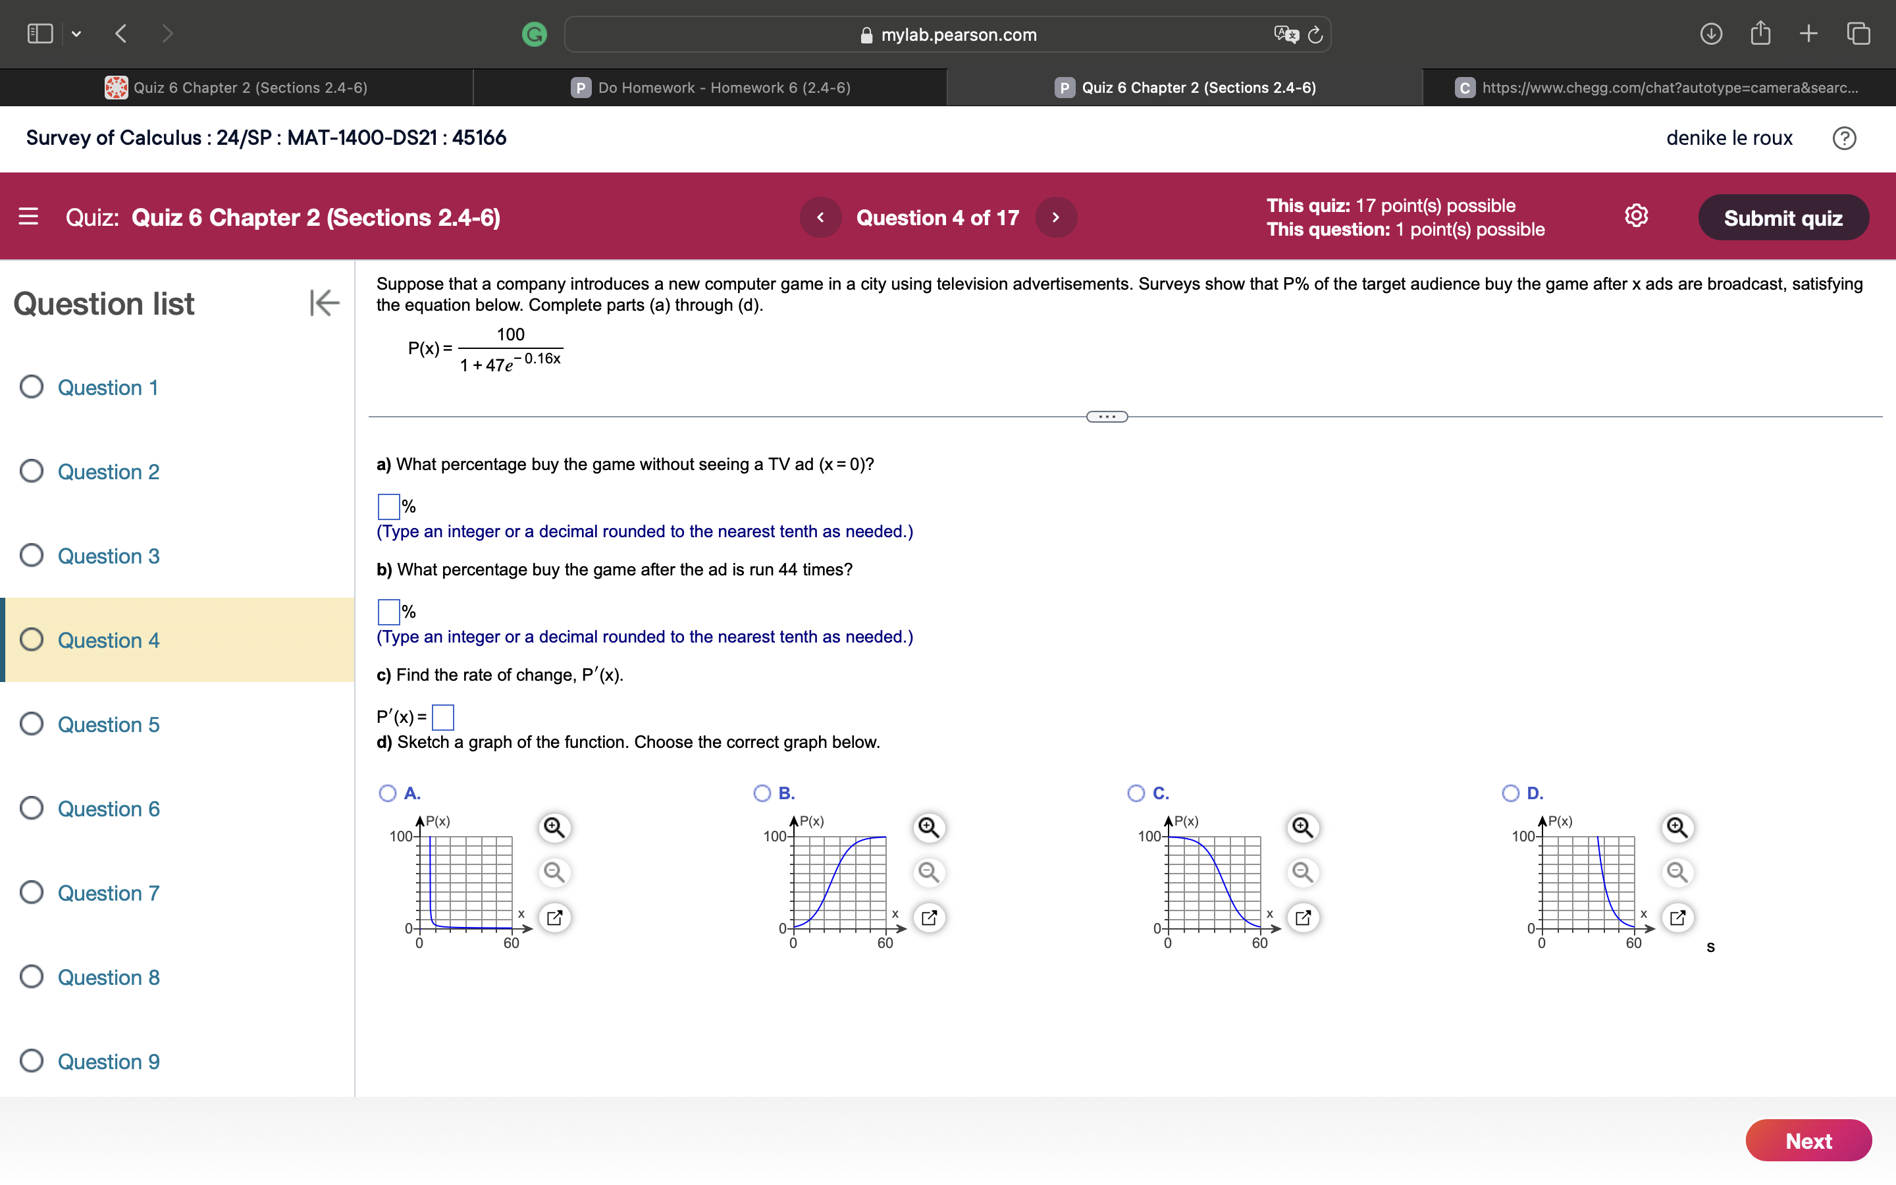
Task: Click the zoom-in magnifier on graph A
Action: click(555, 827)
